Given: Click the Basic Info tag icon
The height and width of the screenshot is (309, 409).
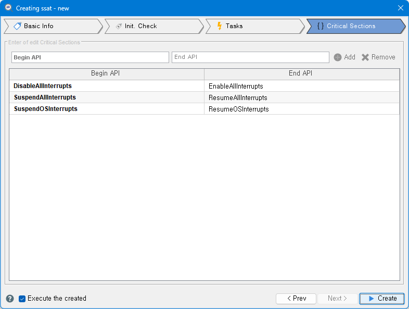Looking at the screenshot, I should pyautogui.click(x=17, y=26).
